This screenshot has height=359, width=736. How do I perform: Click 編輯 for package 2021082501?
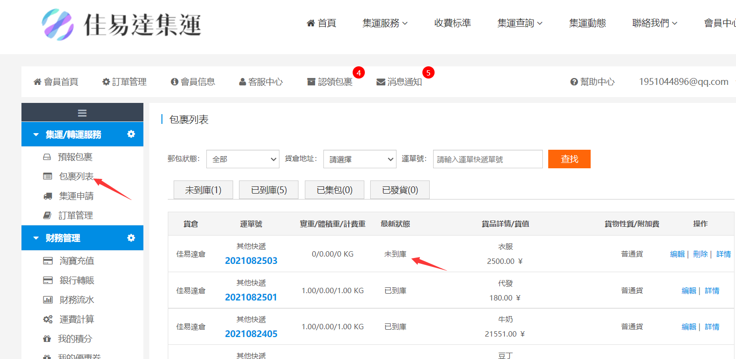click(689, 291)
